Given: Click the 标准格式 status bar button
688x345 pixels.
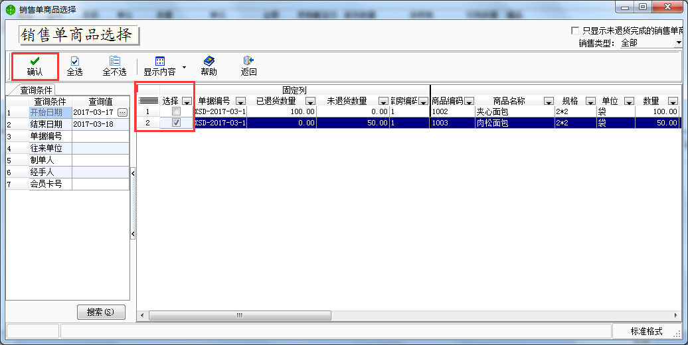Looking at the screenshot, I should [x=646, y=330].
